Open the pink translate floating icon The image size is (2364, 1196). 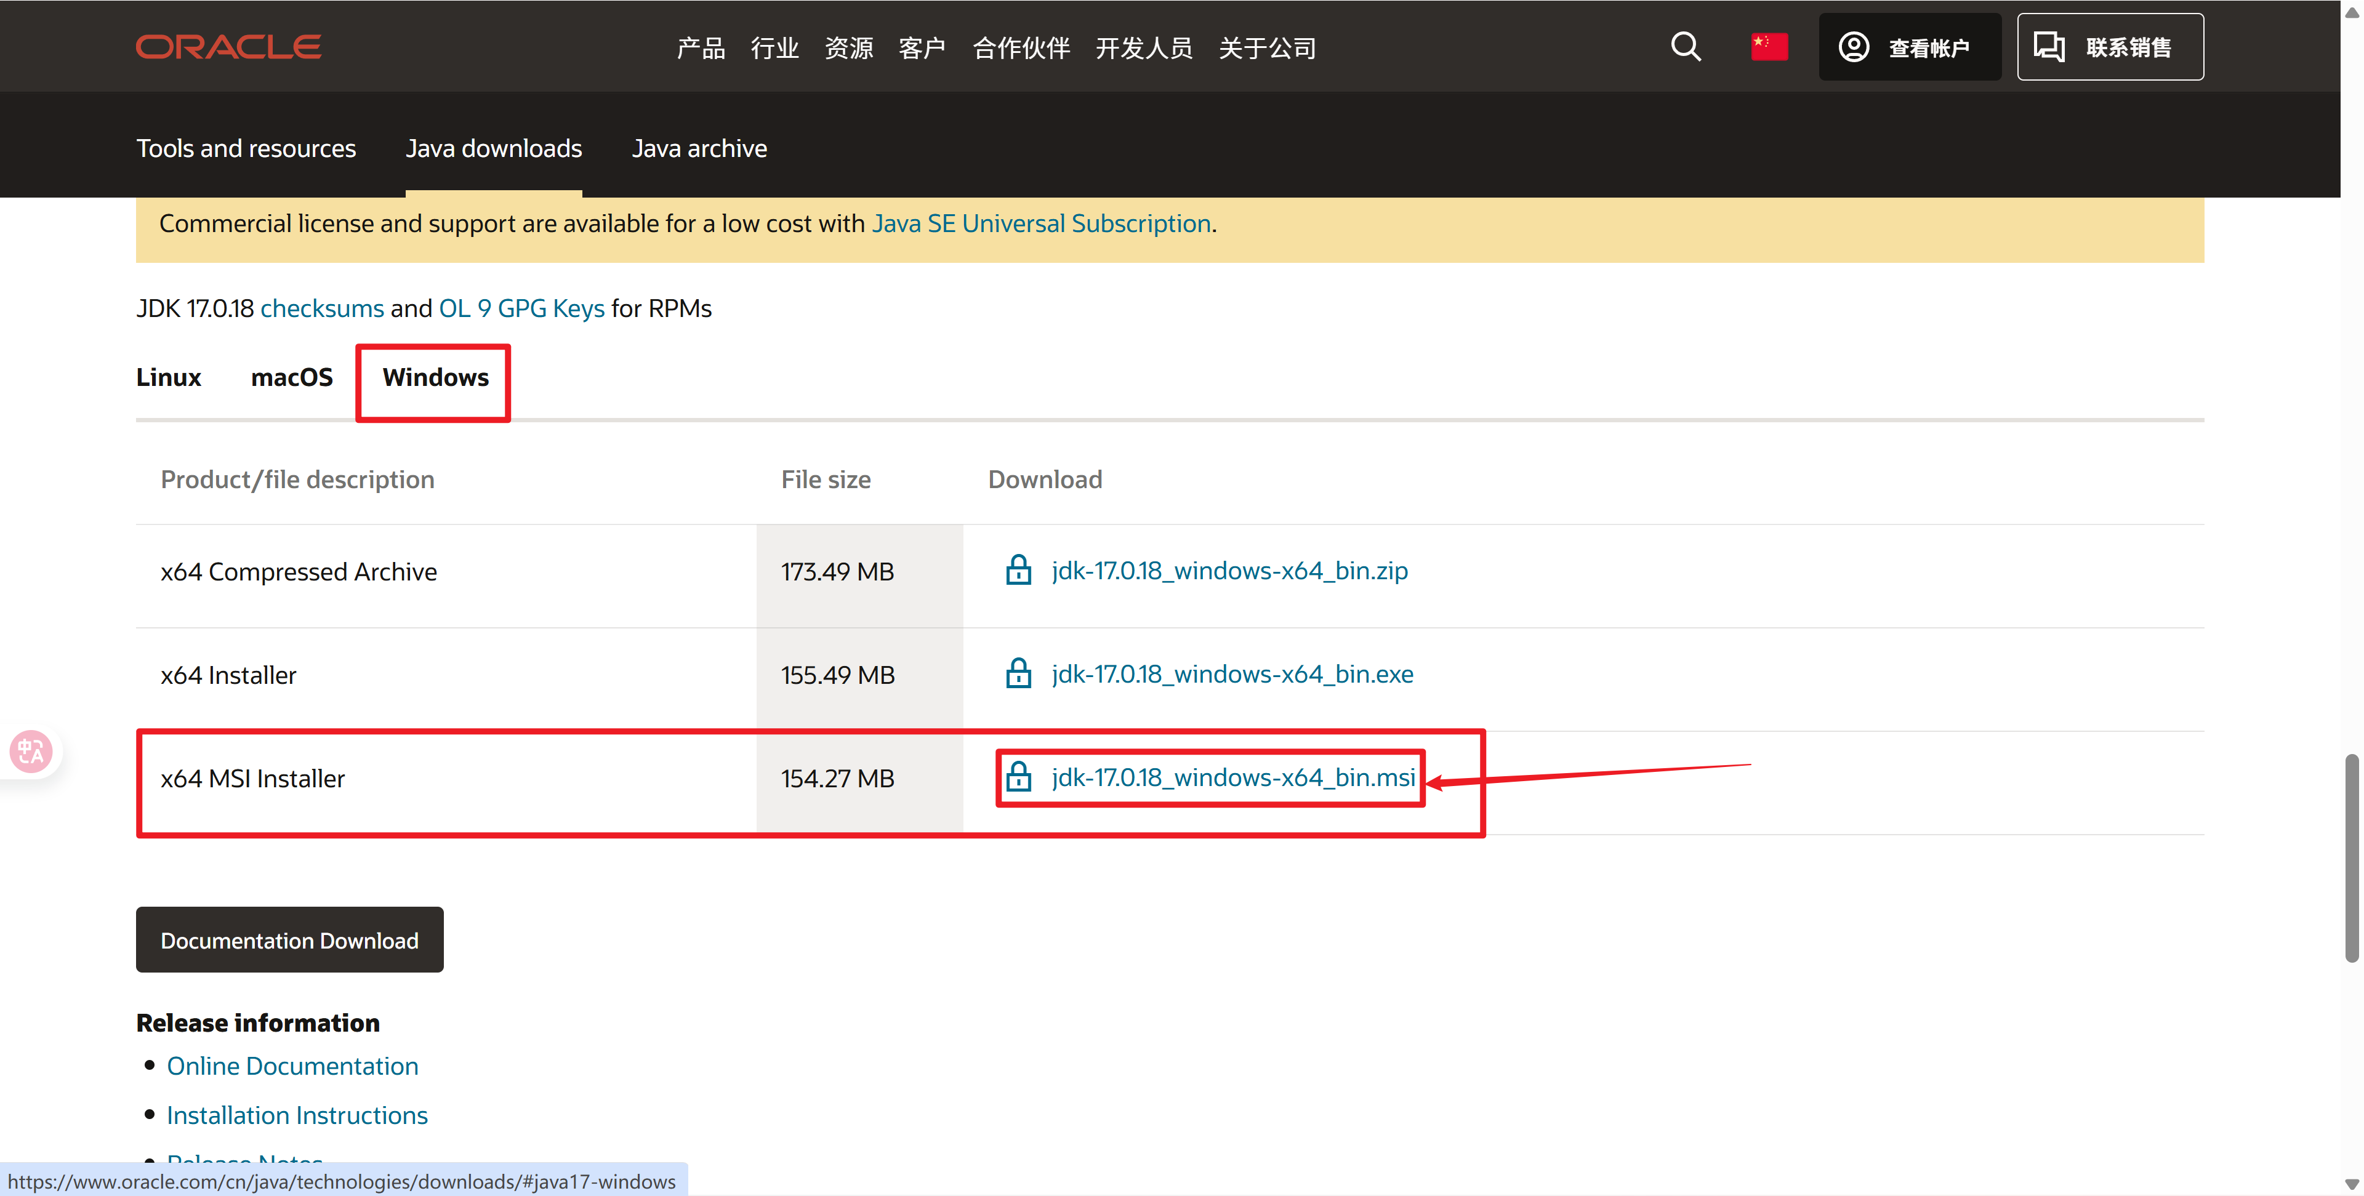coord(31,752)
